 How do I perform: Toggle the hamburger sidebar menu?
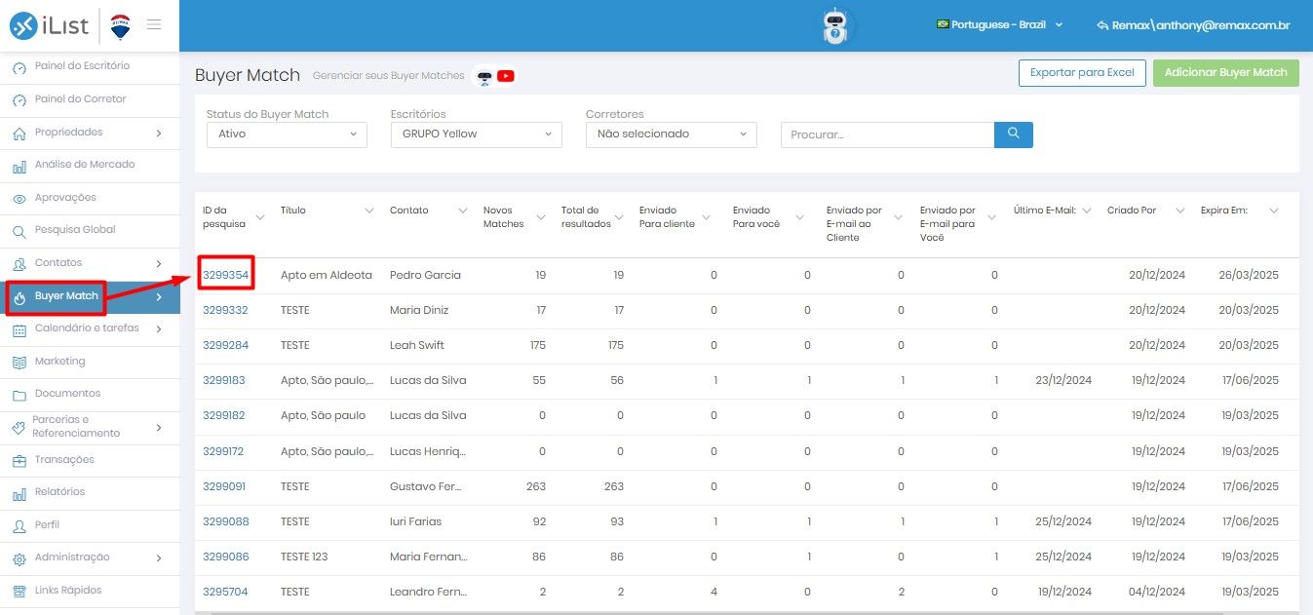[x=154, y=24]
